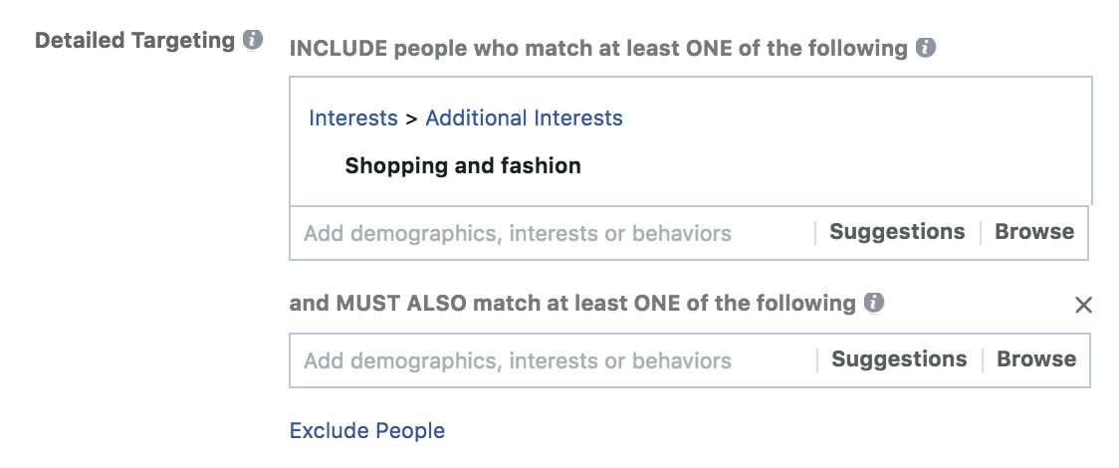Open Browse in the MUST ALSO field
Viewport: 1119px width, 468px height.
coord(1036,359)
